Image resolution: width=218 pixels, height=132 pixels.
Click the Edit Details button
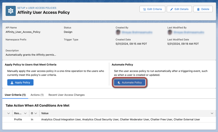coord(179,9)
